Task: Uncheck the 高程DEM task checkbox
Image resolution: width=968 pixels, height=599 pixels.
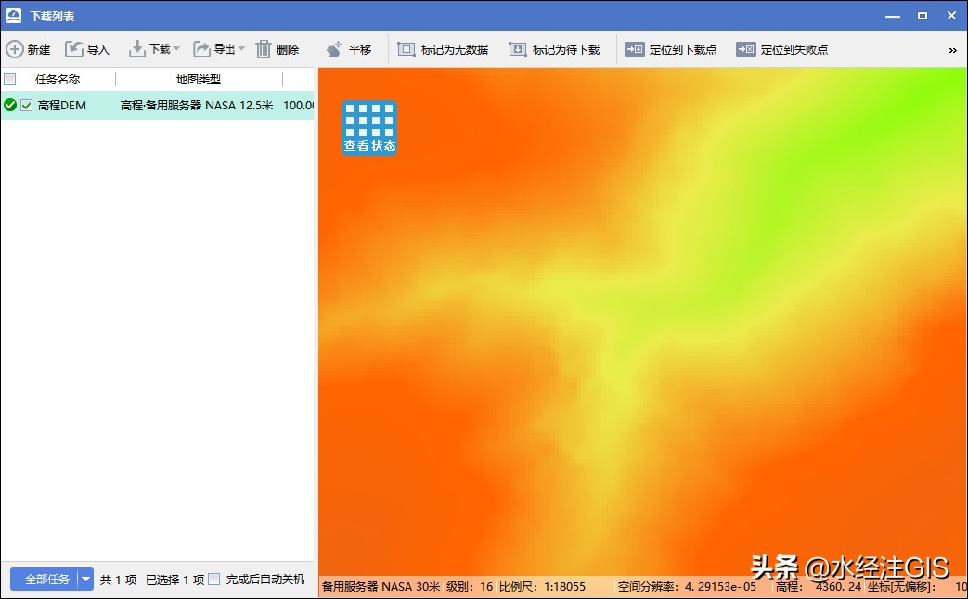Action: 27,106
